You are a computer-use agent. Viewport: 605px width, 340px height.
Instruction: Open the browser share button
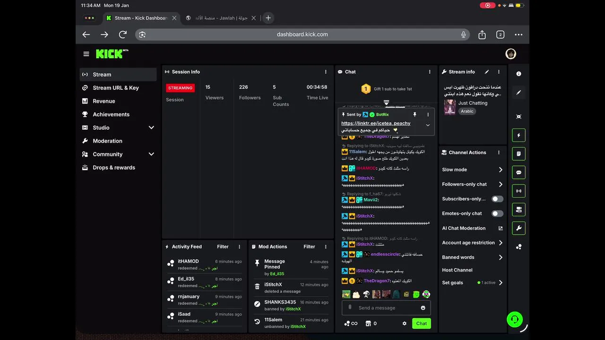pos(482,34)
